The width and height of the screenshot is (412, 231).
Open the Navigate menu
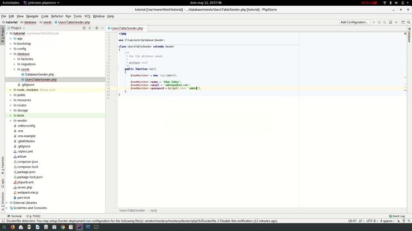(x=32, y=16)
